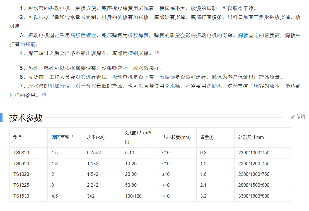Click the 外形尺寸mm column header
Image resolution: width=309 pixels, height=211 pixels.
[x=251, y=137]
